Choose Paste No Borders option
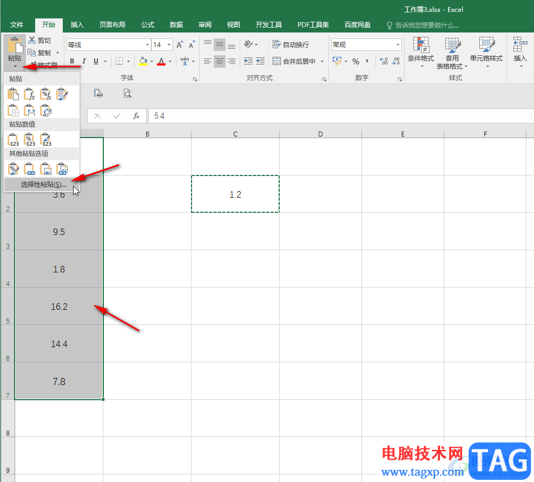The image size is (534, 482). pos(14,111)
